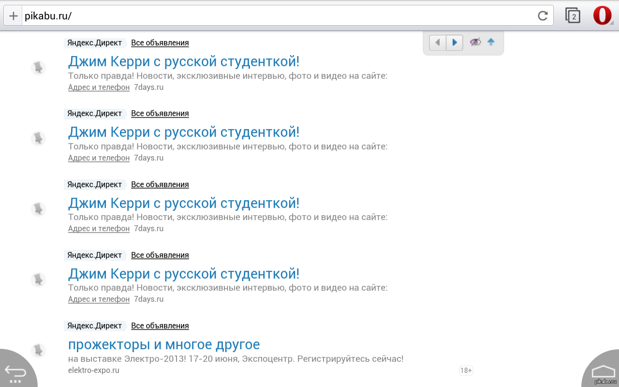Screen dimensions: 619x387
Task: Click 'Только правда!' description under first Джим Керри ad
Action: (x=228, y=76)
